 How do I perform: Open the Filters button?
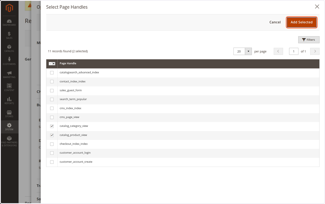tap(309, 40)
